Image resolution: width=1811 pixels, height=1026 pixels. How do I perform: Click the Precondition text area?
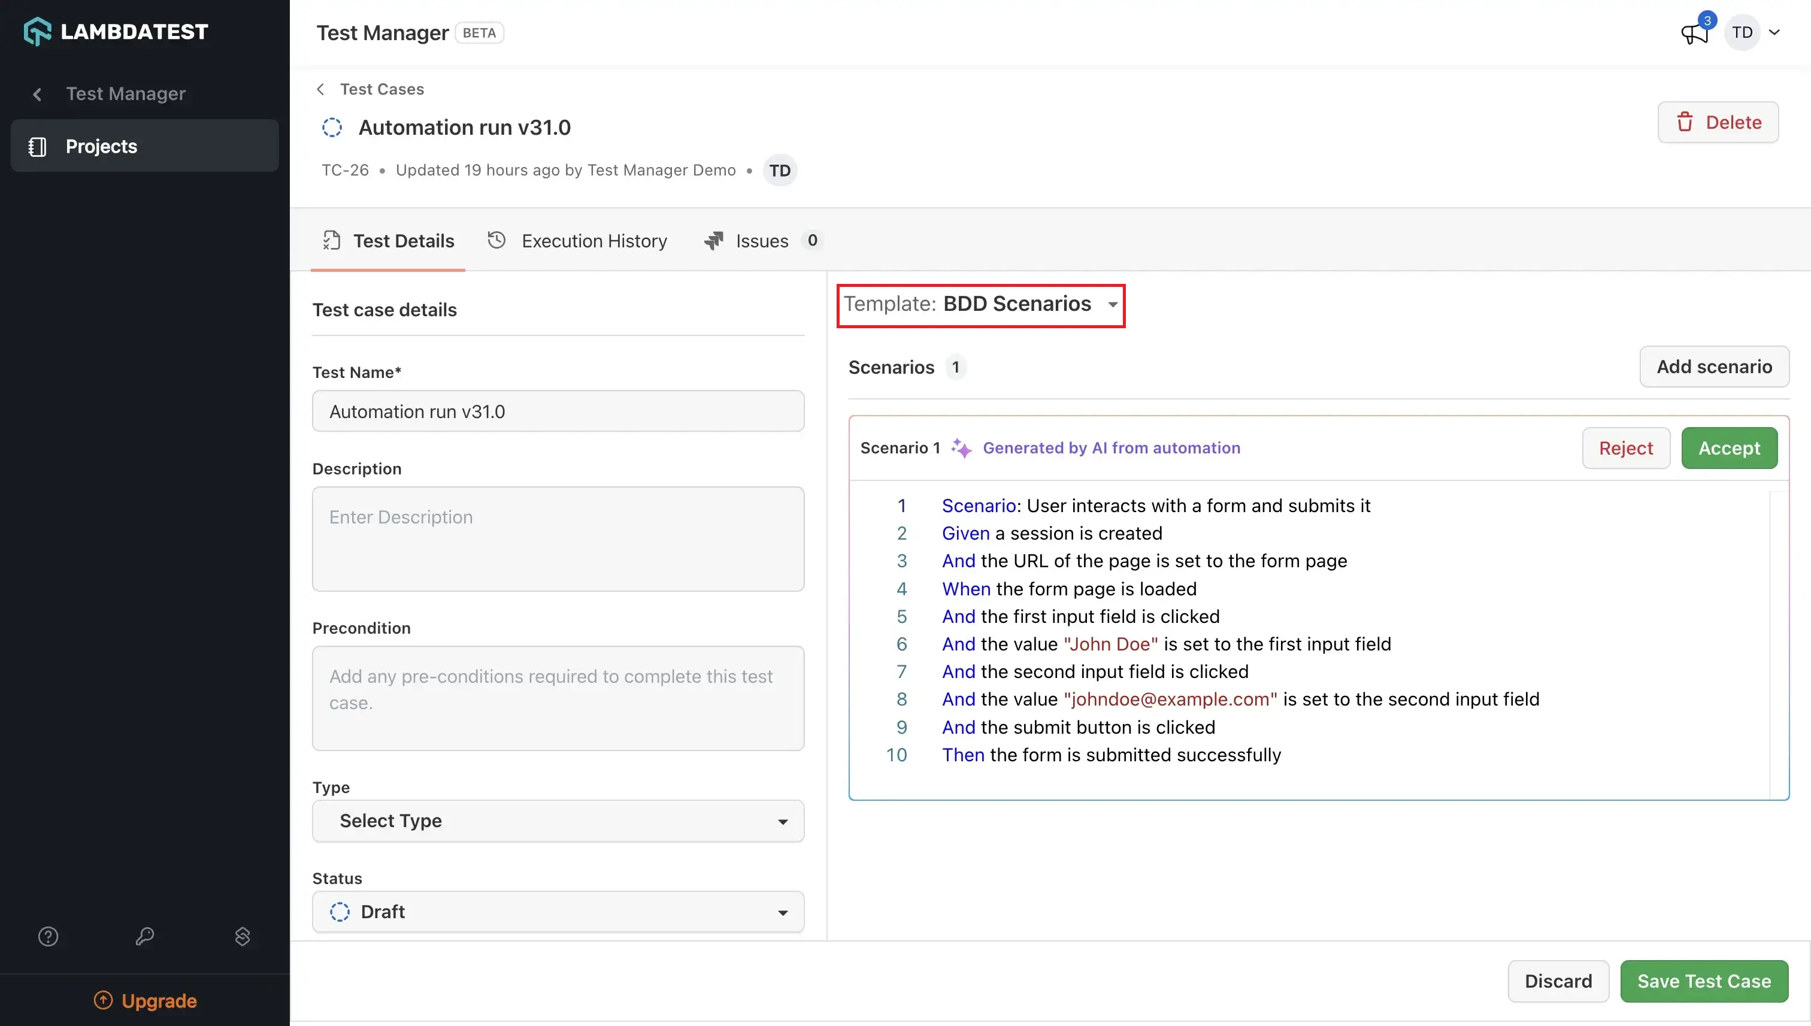pos(558,698)
